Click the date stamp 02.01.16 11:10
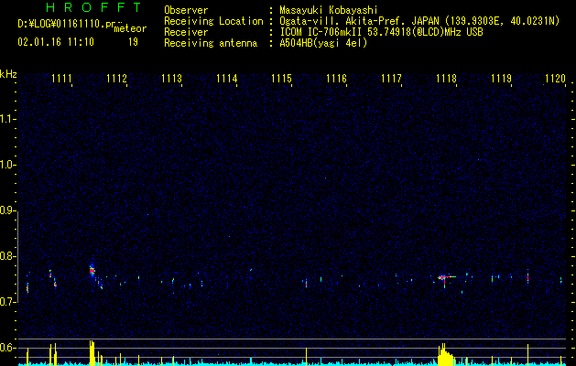The image size is (576, 366). pyautogui.click(x=56, y=42)
